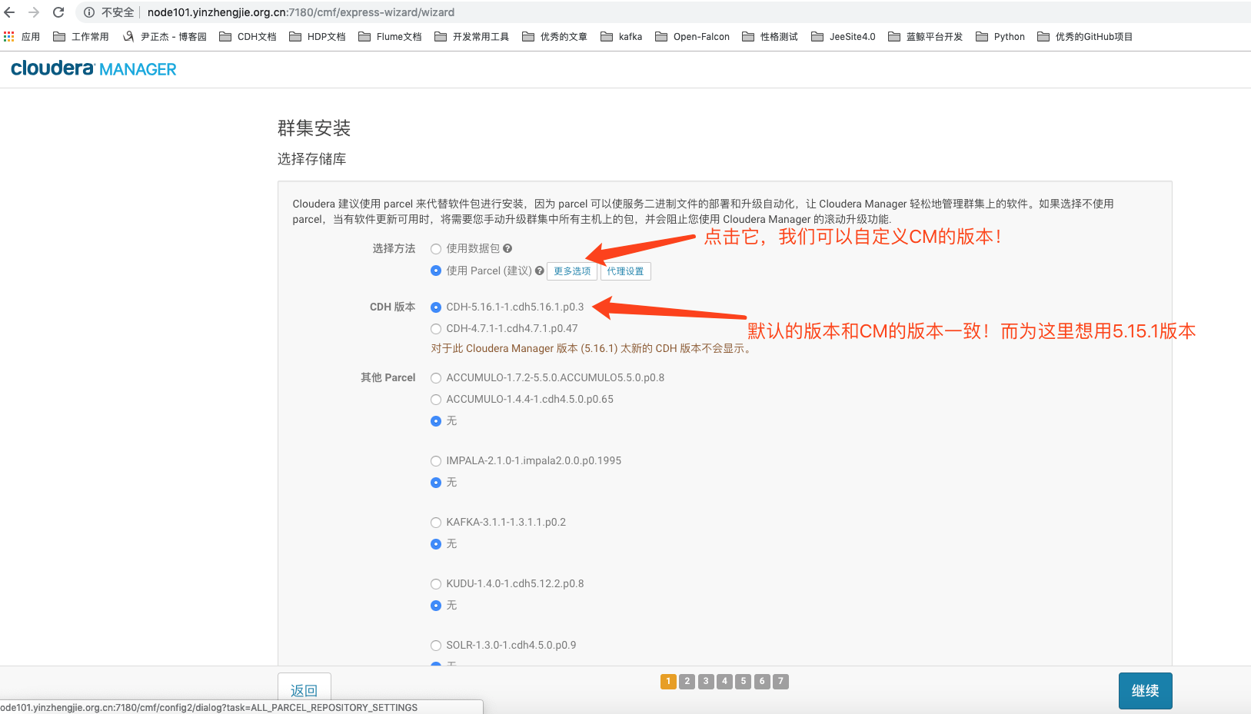Select IMPALA-2.1.0-1.impala2.0.0.p0.1995 parcel radio
Viewport: 1251px width, 714px height.
[436, 461]
